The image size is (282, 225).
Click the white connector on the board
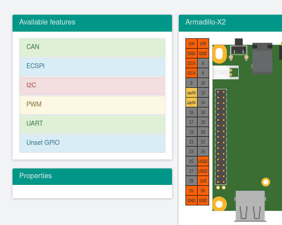226,73
